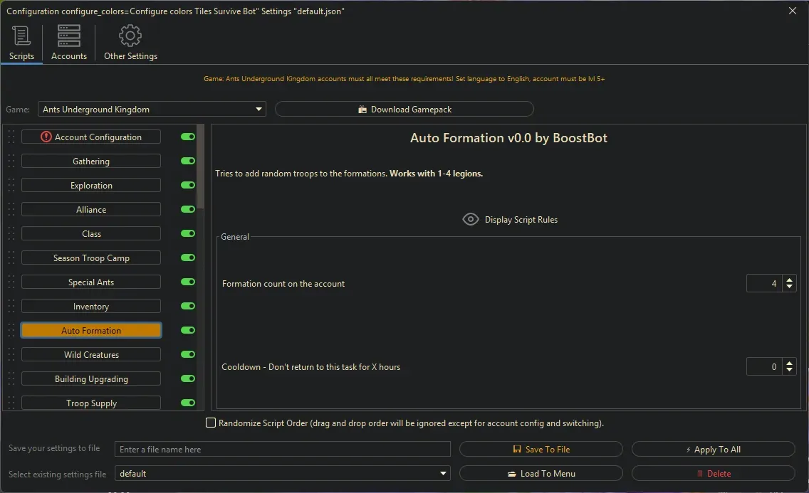The width and height of the screenshot is (809, 493).
Task: Open the Scripts tab icon
Action: coord(21,36)
